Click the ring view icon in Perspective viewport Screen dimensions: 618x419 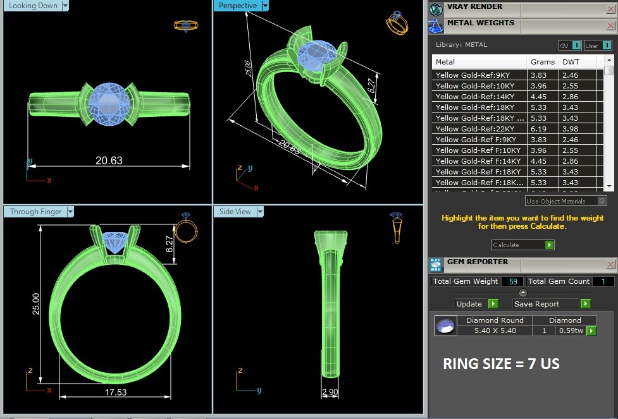coord(397,23)
